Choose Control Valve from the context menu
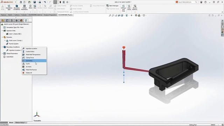Image resolution: width=224 pixels, height=126 pixels. (34, 51)
